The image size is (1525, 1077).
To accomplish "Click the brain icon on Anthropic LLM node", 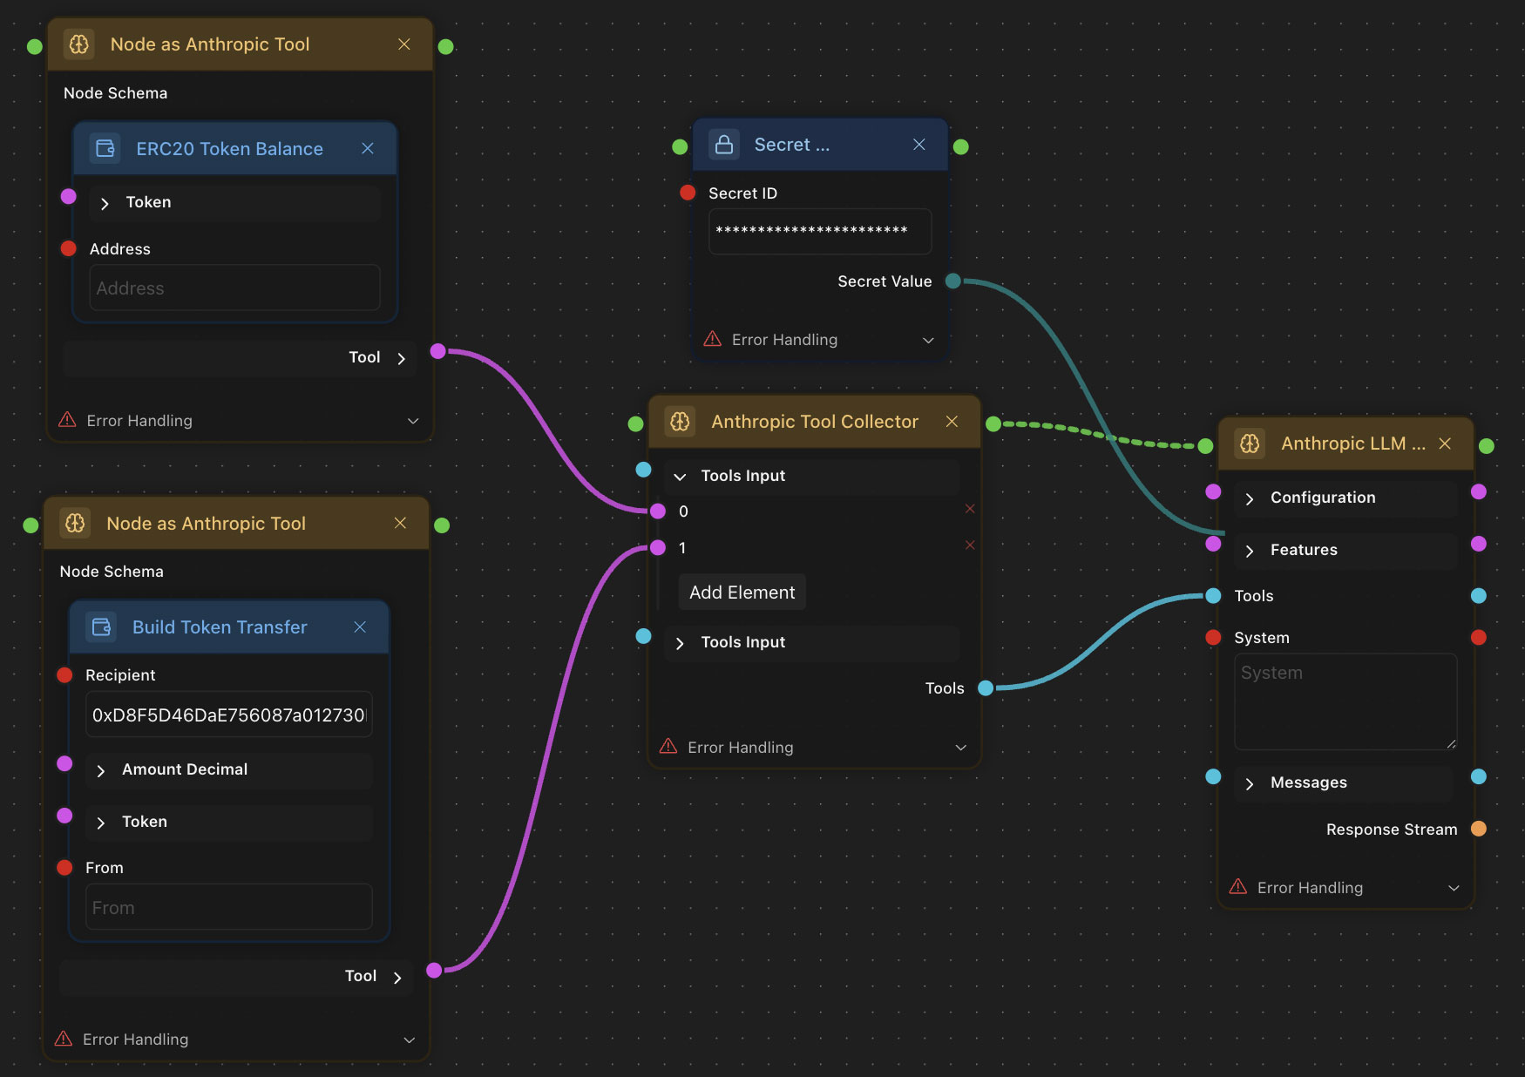I will coord(1250,444).
